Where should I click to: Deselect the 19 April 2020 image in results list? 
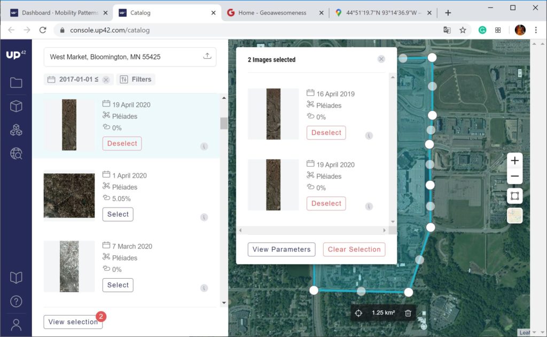point(122,143)
